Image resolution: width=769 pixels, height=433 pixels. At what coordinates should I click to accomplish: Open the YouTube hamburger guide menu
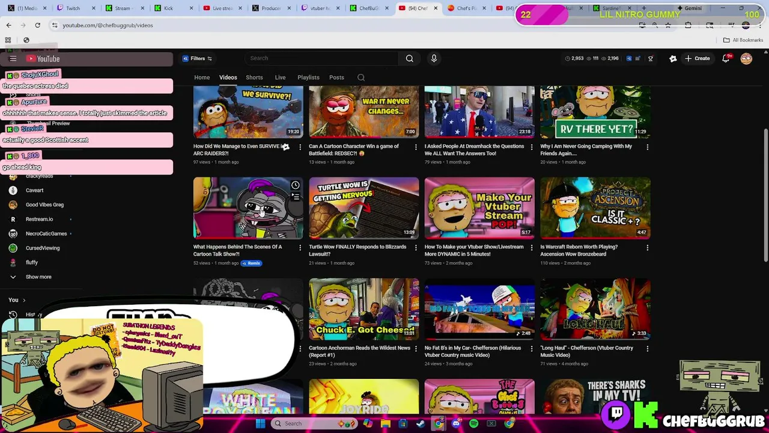pyautogui.click(x=13, y=58)
